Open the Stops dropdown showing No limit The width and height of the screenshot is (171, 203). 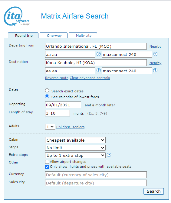click(x=75, y=148)
